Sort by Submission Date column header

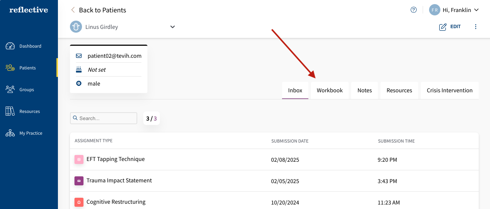pos(290,141)
